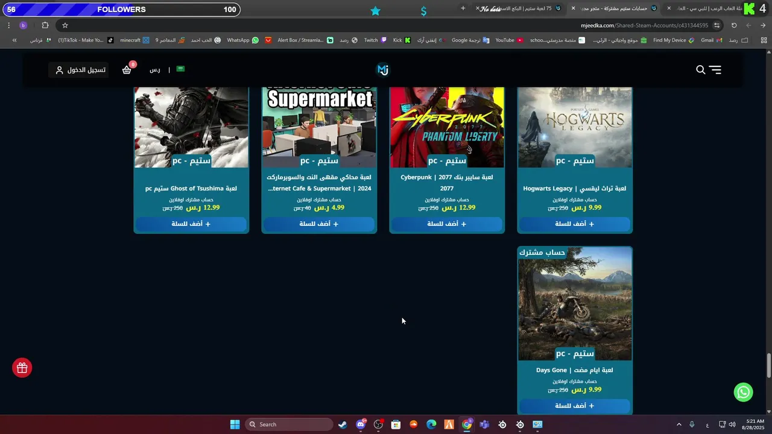Switch to the العاب الرعب tab
The image size is (772, 434).
[x=703, y=8]
